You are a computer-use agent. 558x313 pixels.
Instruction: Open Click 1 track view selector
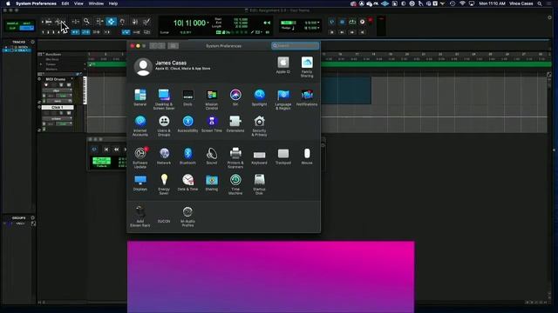[x=58, y=119]
